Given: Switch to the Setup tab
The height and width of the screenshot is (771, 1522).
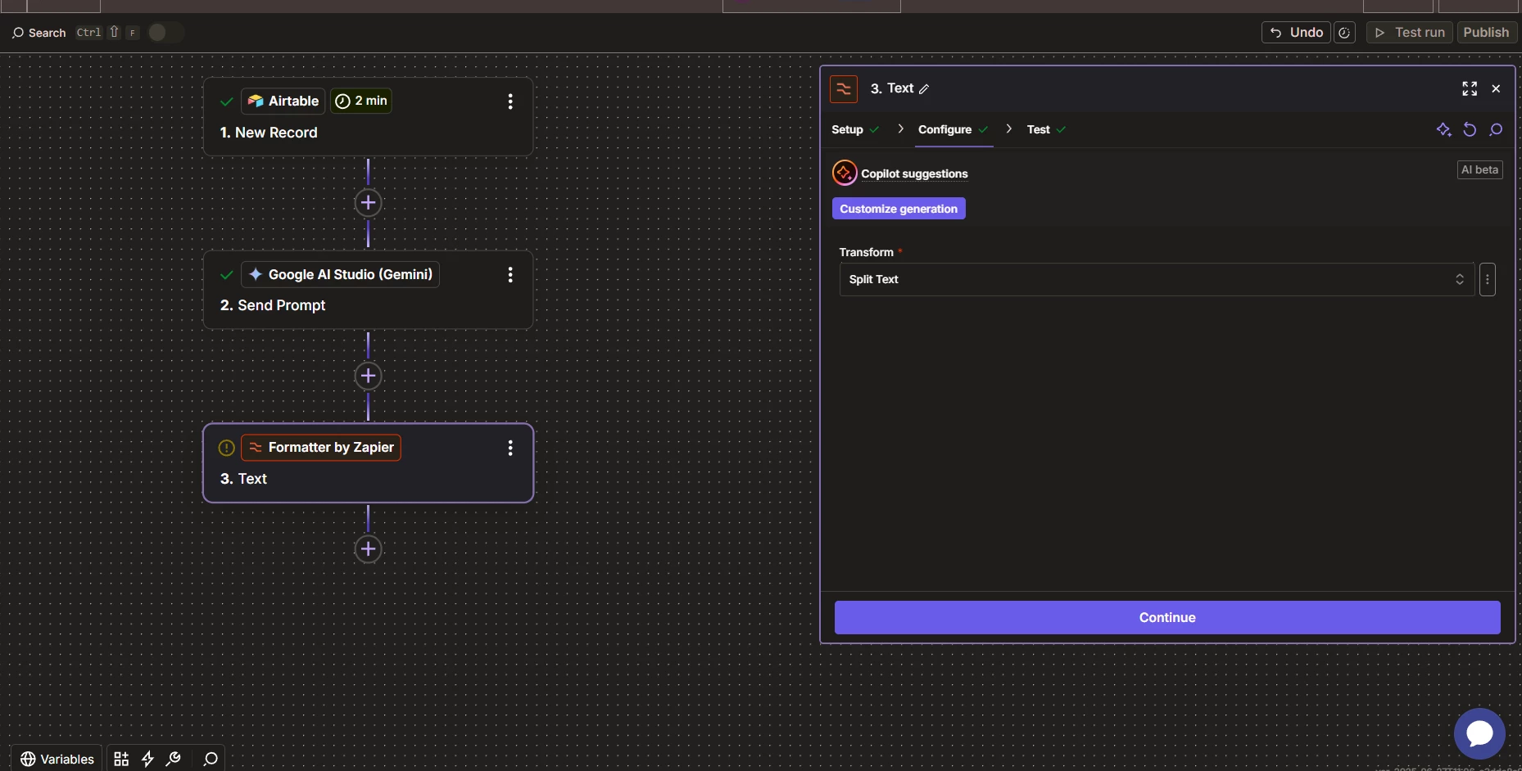Looking at the screenshot, I should coord(855,129).
